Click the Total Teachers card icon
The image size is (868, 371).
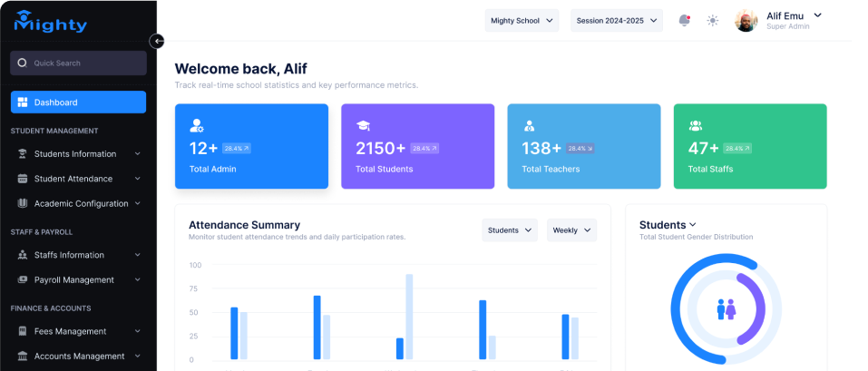coord(529,126)
